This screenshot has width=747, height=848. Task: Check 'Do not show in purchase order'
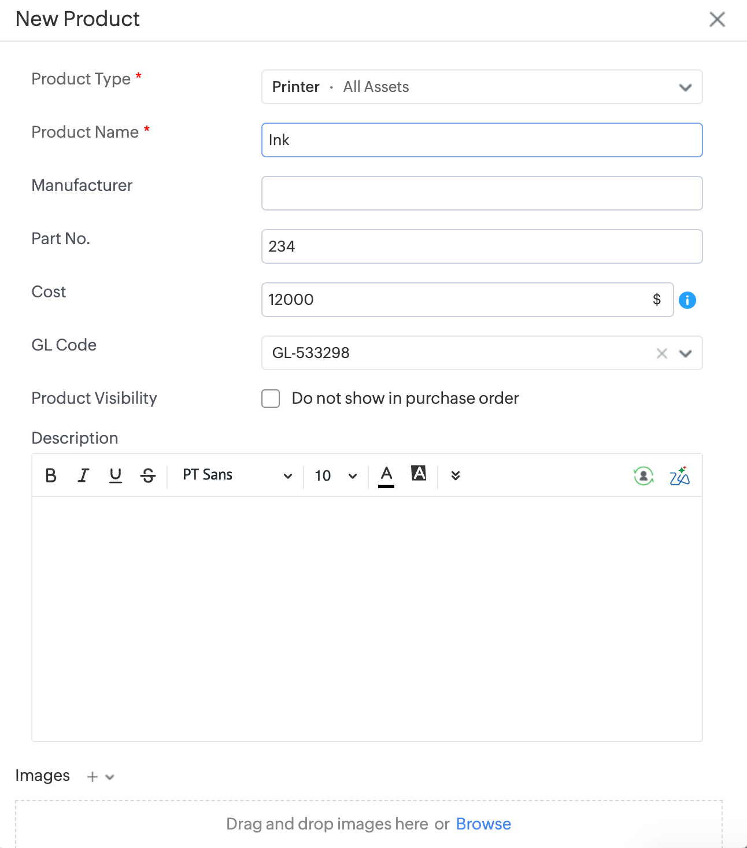(x=271, y=399)
